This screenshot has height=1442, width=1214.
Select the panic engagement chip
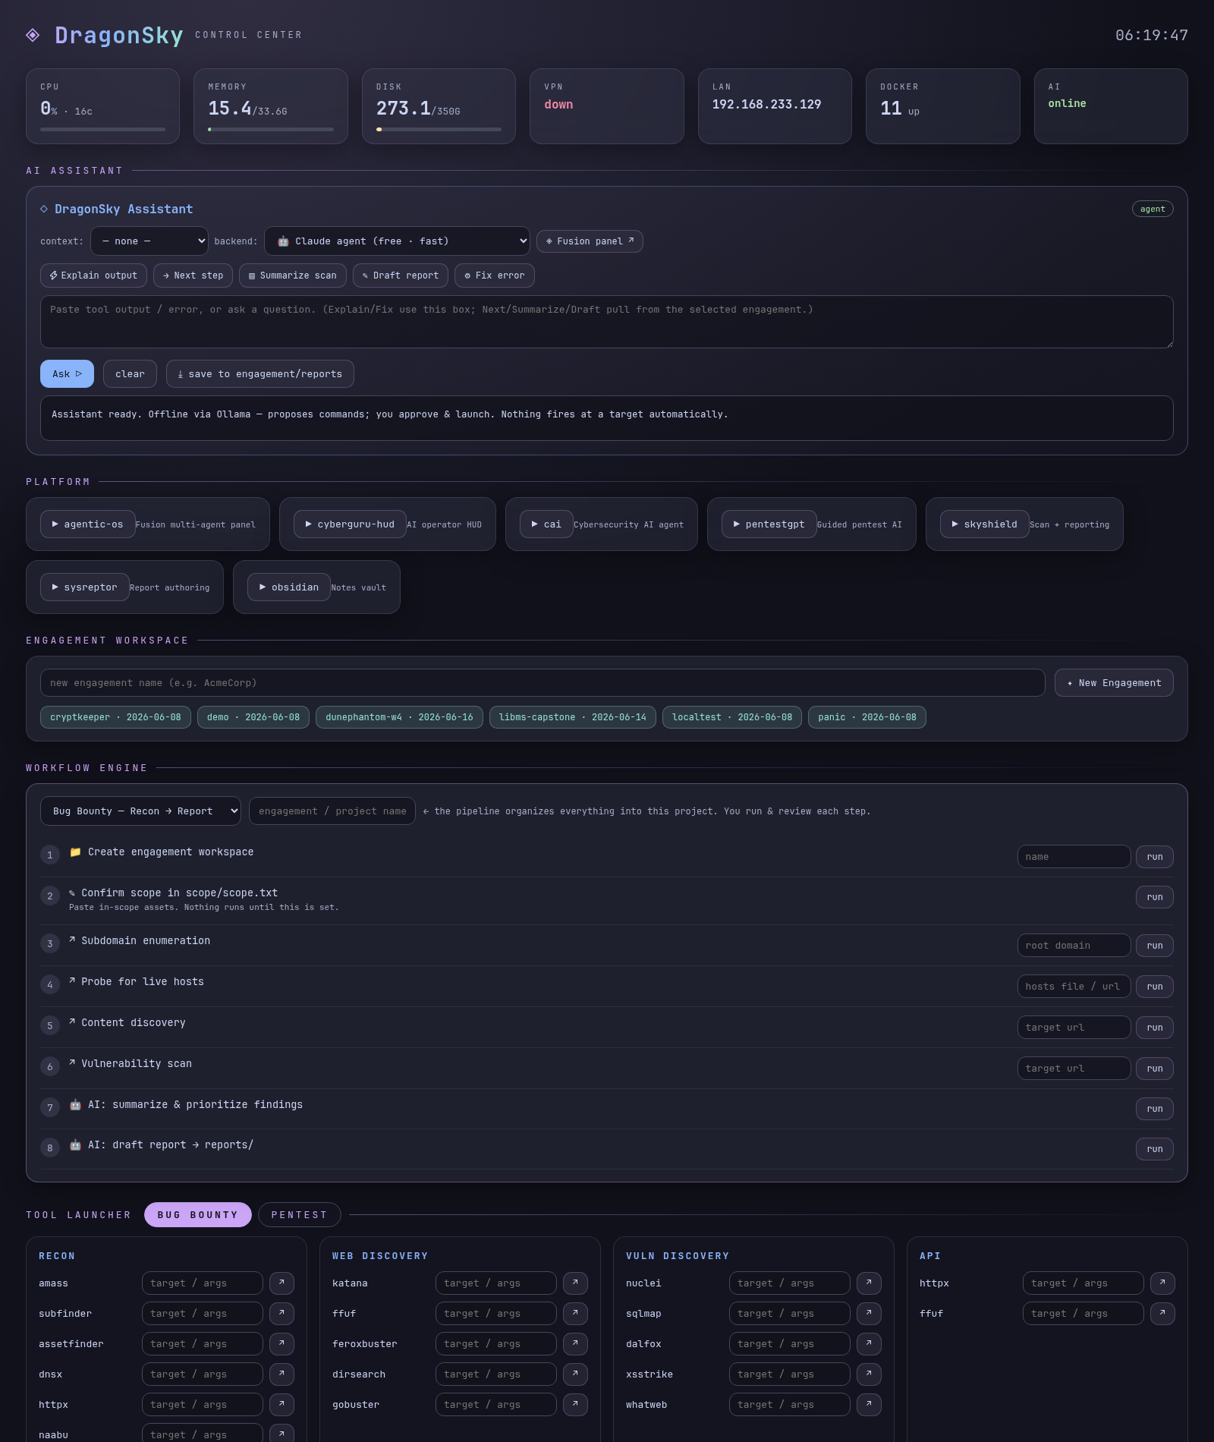(867, 717)
